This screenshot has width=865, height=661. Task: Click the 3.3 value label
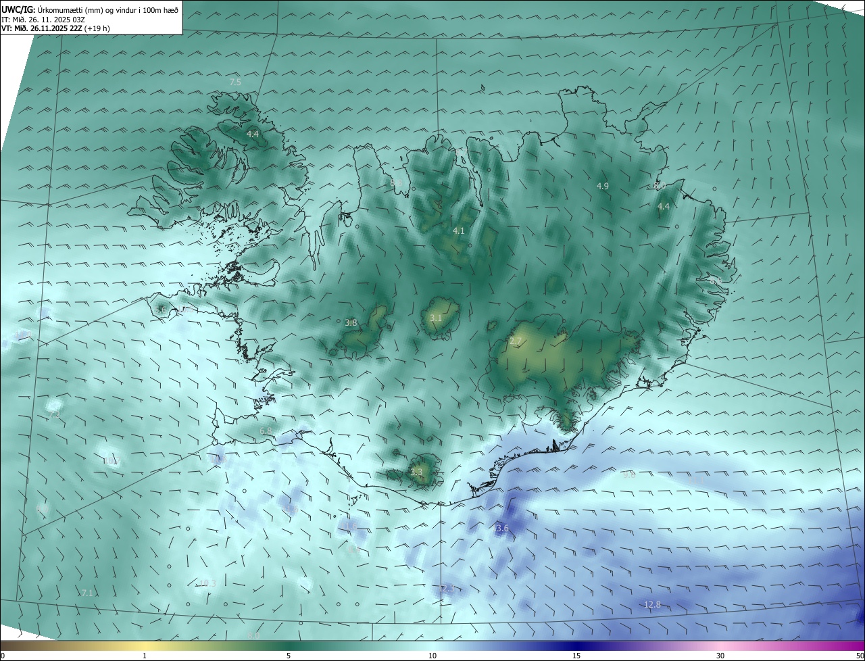pos(416,472)
